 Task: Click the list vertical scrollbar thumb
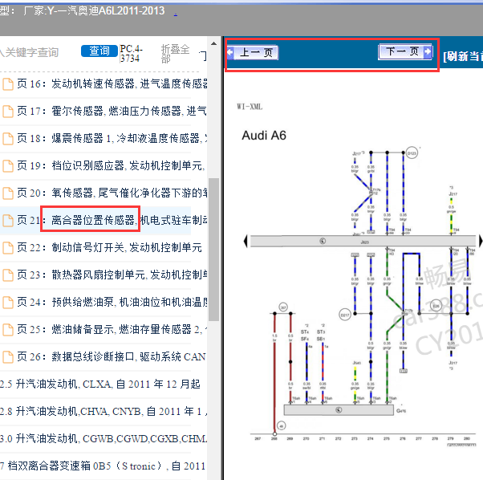213,250
